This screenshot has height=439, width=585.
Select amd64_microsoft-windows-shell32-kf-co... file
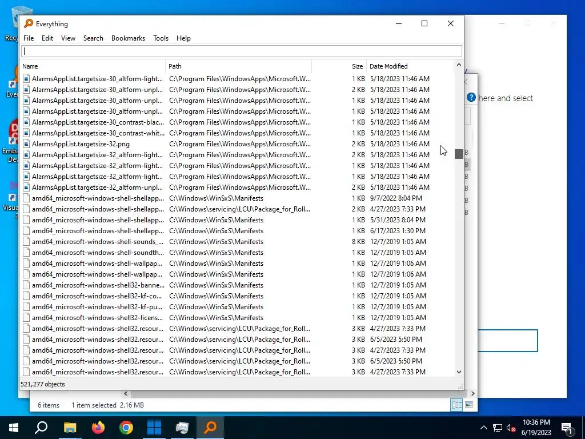click(x=97, y=296)
